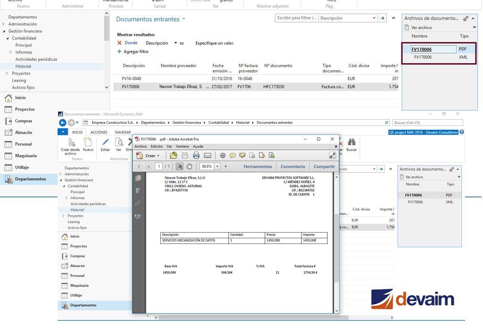Open the bookmarks panel in Acrobat

[x=138, y=191]
